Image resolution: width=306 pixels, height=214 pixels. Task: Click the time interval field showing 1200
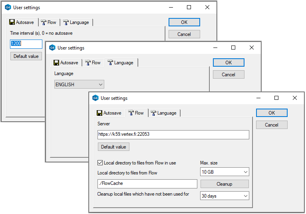(x=26, y=44)
